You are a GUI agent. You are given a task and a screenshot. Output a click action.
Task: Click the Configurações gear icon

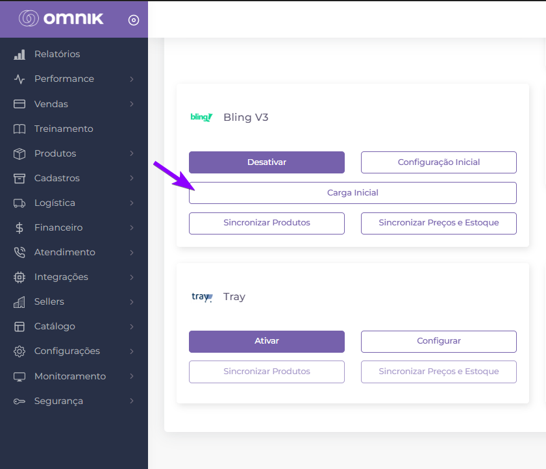point(19,351)
